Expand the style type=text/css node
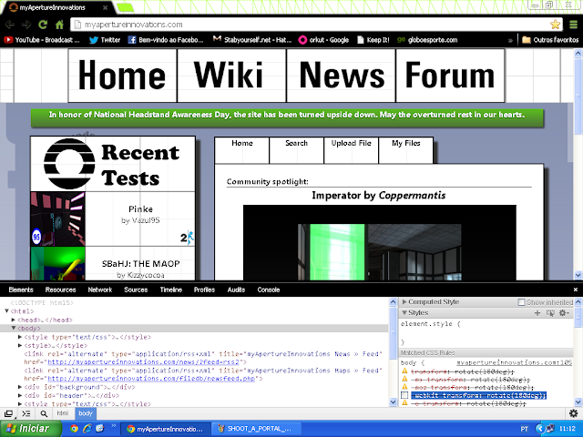 pyautogui.click(x=20, y=337)
